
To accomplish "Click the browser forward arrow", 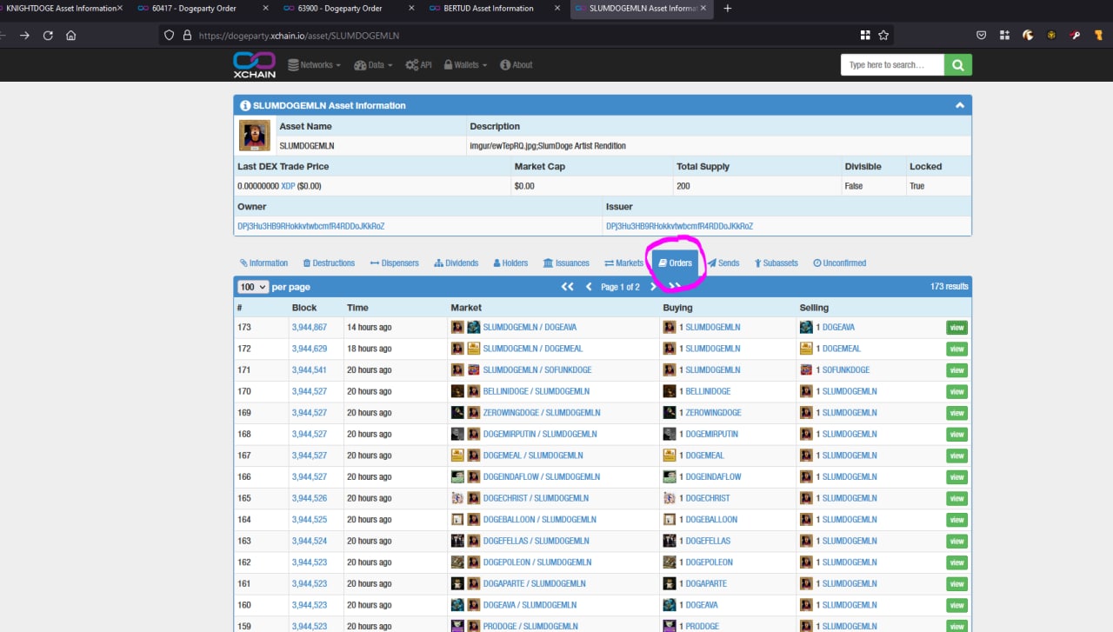I will point(24,36).
